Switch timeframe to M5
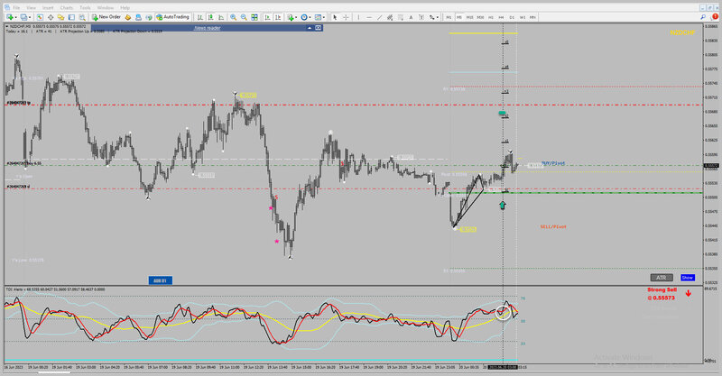The height and width of the screenshot is (376, 722). [x=459, y=17]
